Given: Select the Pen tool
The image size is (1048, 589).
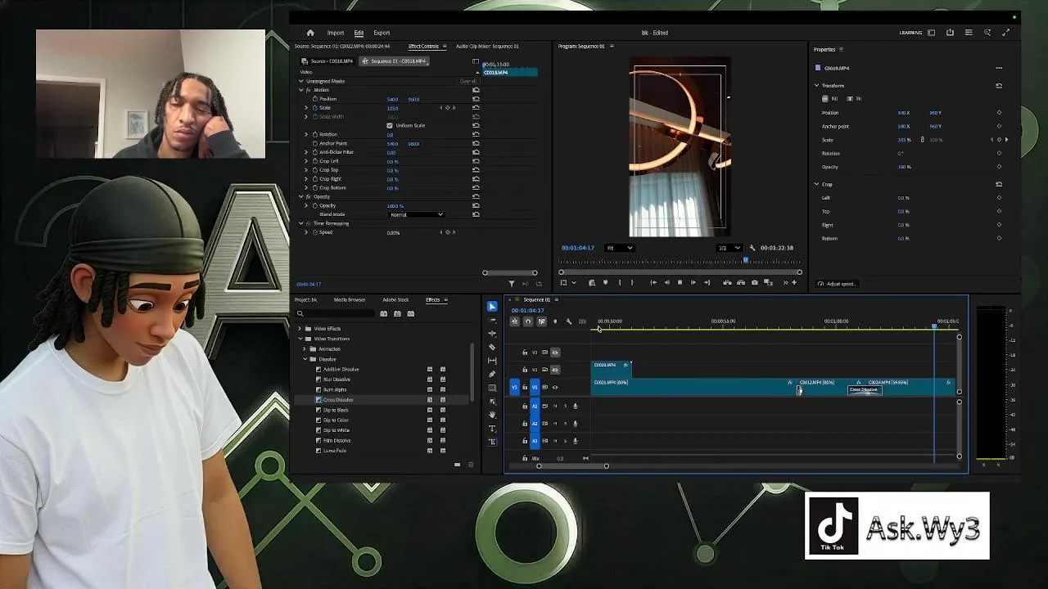Looking at the screenshot, I should pos(492,374).
